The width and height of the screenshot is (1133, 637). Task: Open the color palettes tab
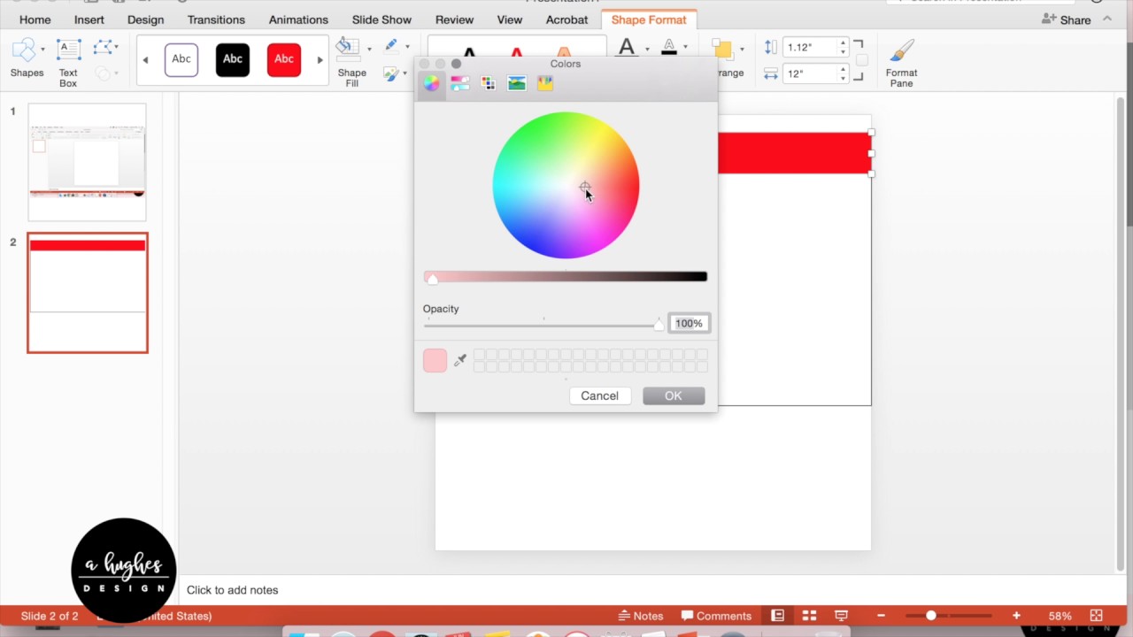coord(488,82)
